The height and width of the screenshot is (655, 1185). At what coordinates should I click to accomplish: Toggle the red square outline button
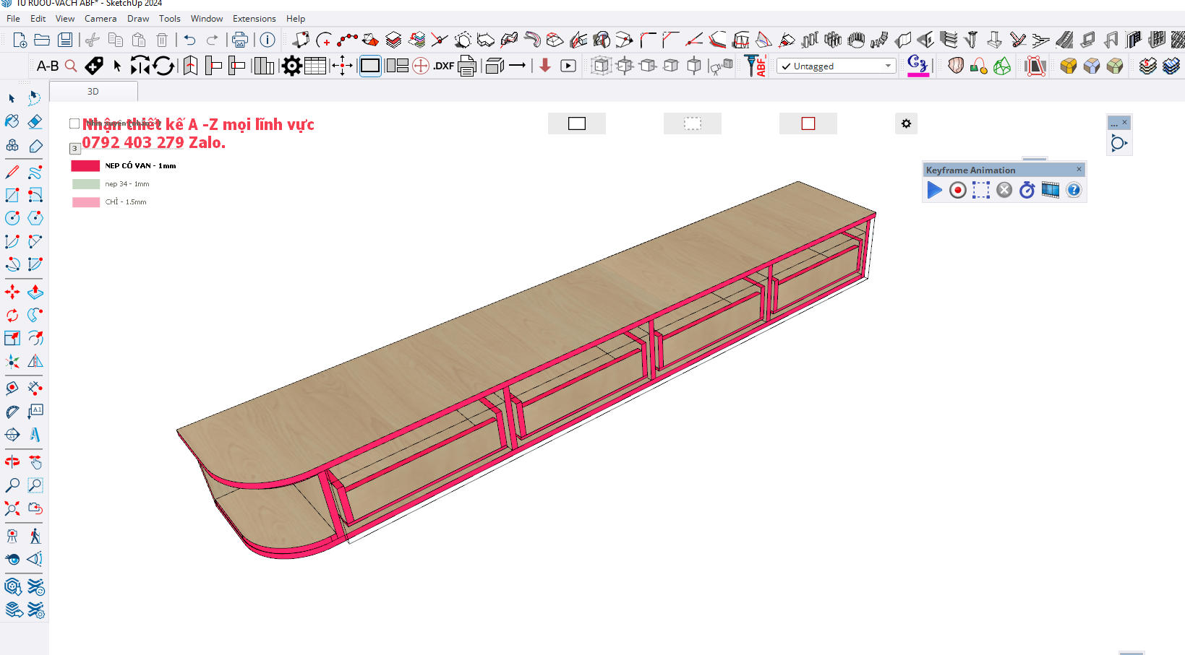(x=808, y=123)
